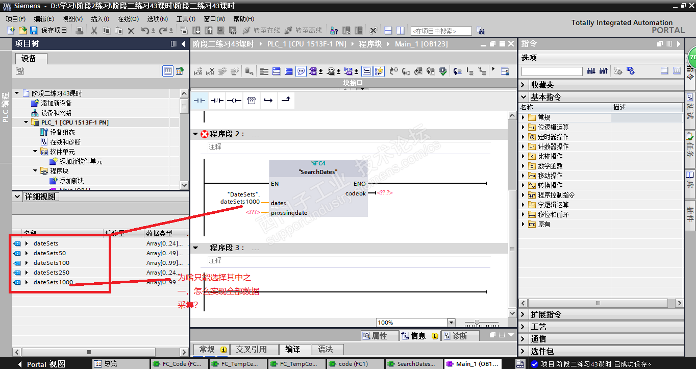Image resolution: width=696 pixels, height=369 pixels.
Task: Split the editor space vertically
Action: tap(400, 31)
